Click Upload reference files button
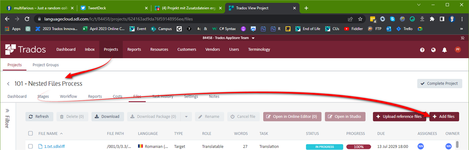Viewport: 469px width, 150px height. [x=399, y=116]
